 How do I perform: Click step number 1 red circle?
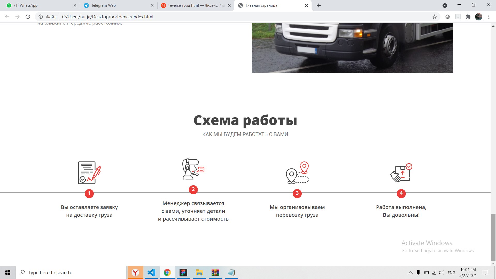point(89,193)
